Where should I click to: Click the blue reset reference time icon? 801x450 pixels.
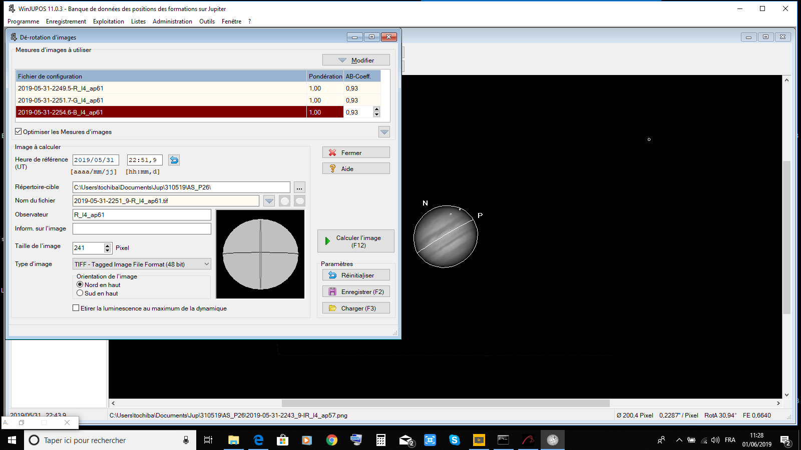point(174,160)
